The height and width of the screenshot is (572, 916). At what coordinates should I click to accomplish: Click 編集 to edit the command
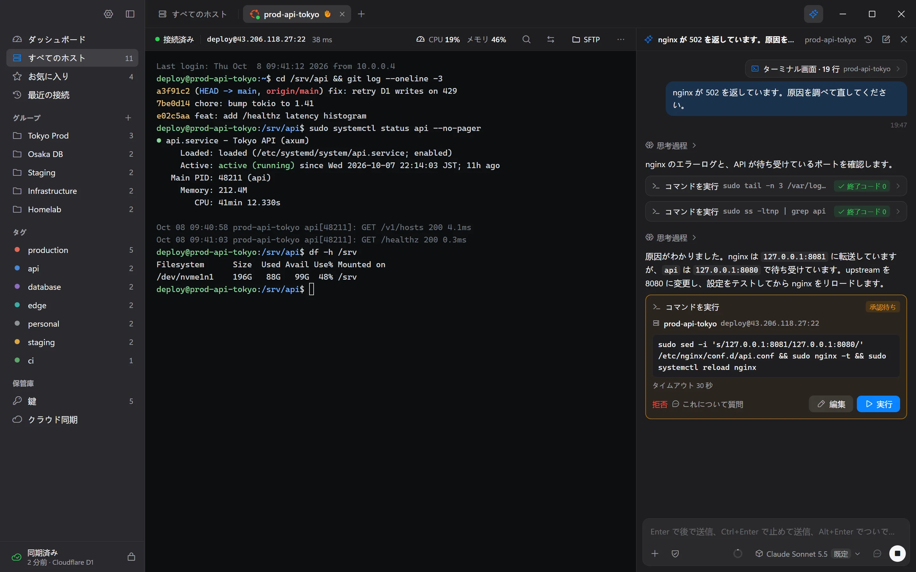(831, 404)
